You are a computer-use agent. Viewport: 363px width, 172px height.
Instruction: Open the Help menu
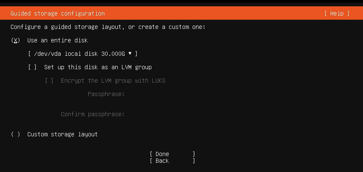click(337, 13)
